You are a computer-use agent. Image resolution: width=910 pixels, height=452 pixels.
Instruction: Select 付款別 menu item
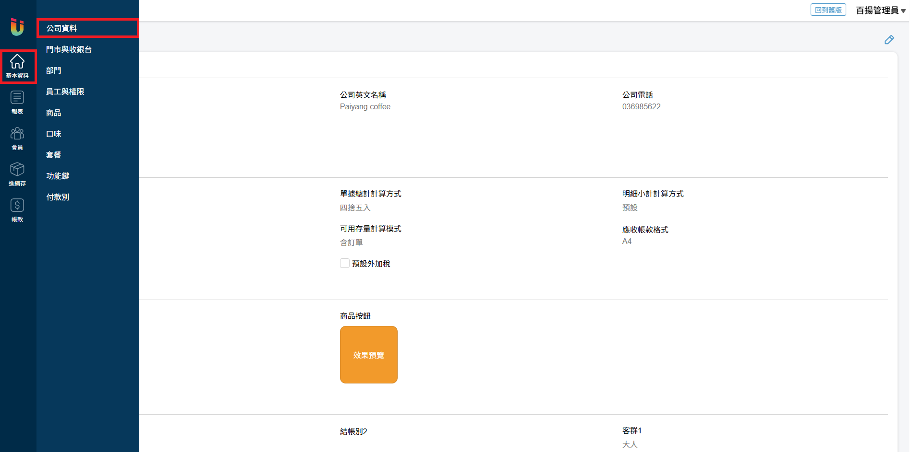[x=58, y=197]
